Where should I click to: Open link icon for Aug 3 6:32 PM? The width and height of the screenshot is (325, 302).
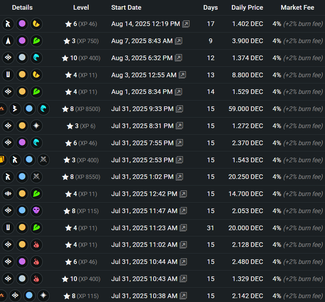pos(179,58)
